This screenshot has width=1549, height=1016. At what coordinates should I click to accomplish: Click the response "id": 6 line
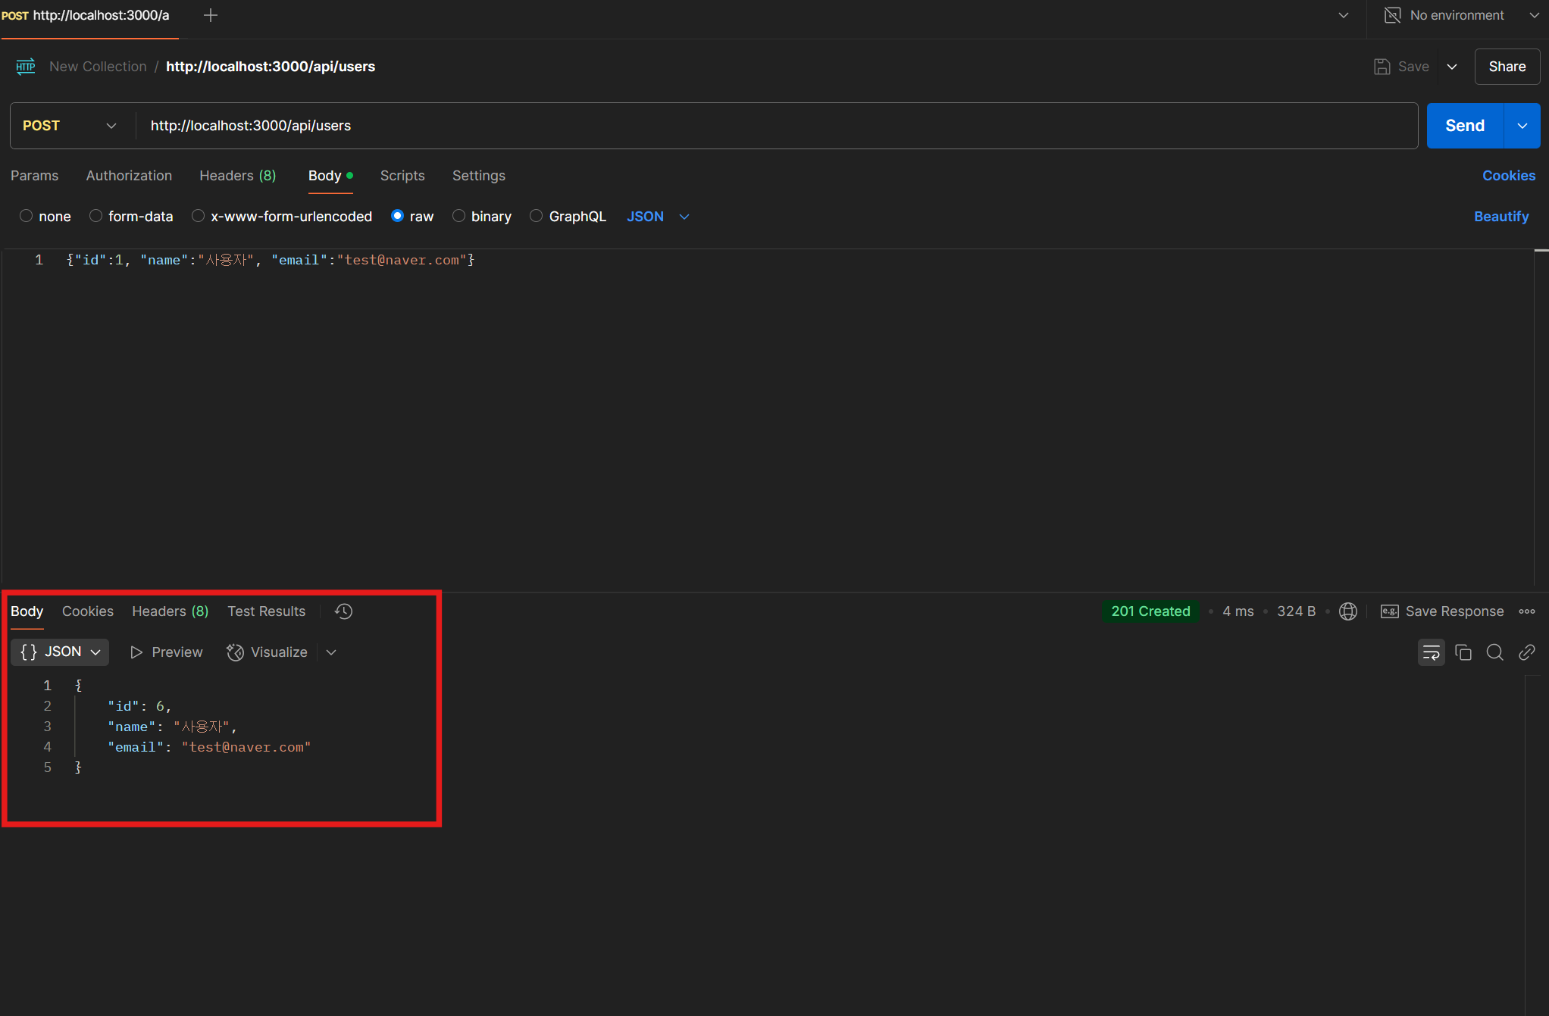click(139, 706)
